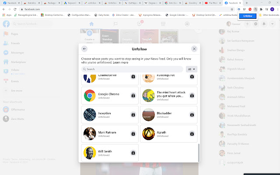Click the Create a story card
Viewport: 280px width, 175px height.
click(x=89, y=36)
